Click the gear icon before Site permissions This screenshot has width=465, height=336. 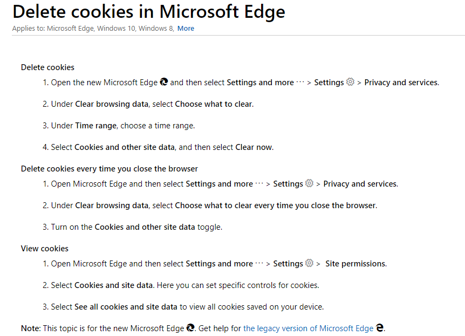309,263
